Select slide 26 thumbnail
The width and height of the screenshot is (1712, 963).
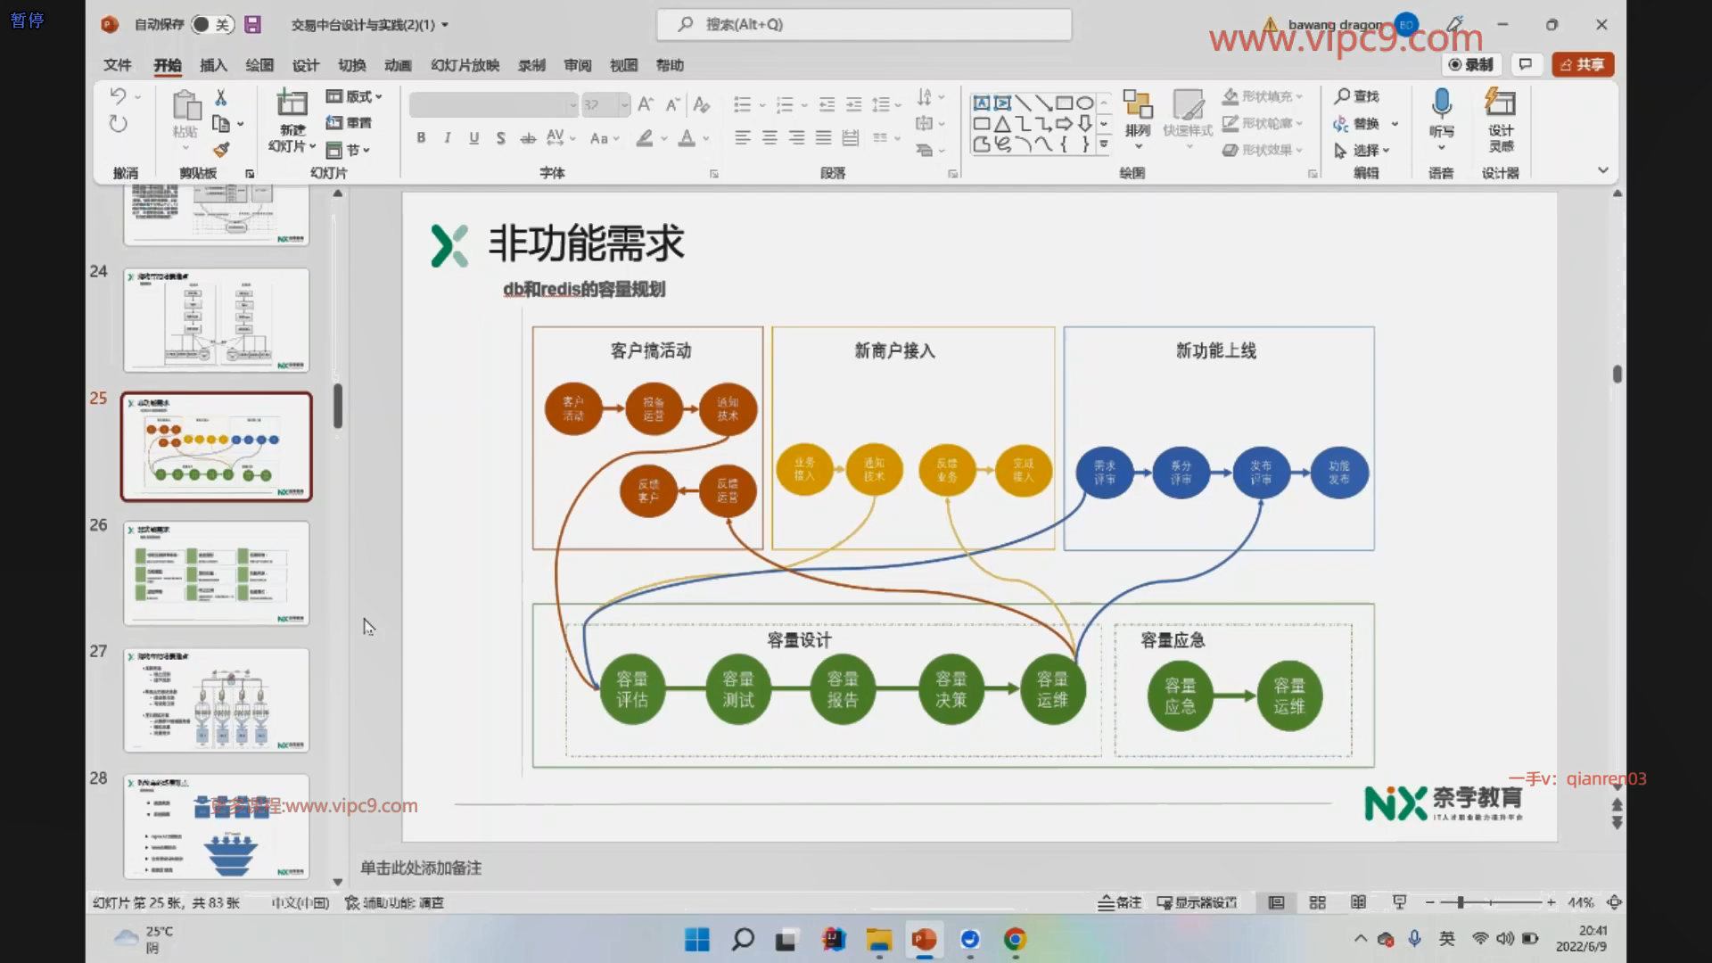click(x=217, y=572)
